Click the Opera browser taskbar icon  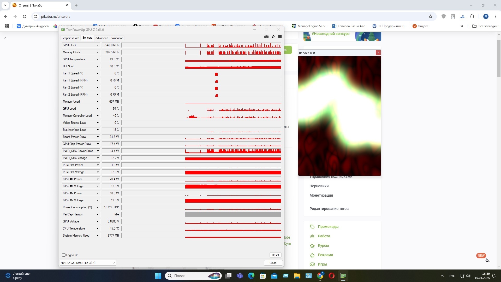[331, 276]
